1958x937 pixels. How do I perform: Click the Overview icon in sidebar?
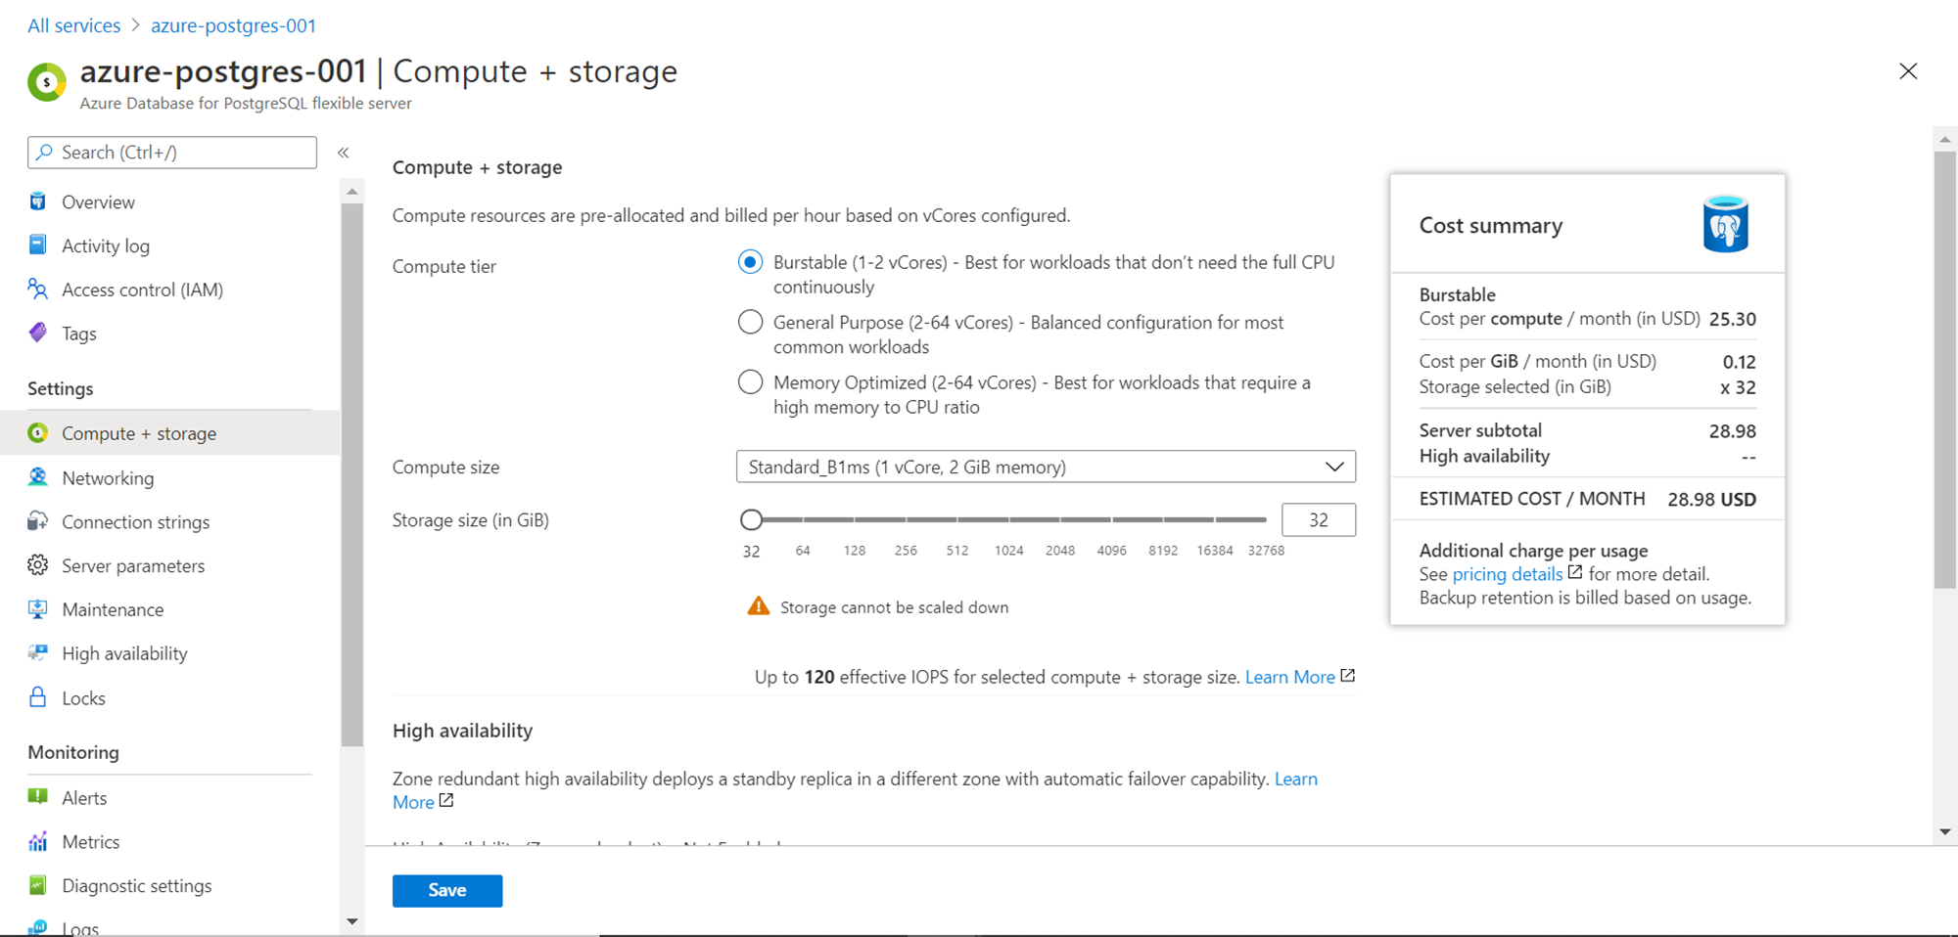pos(38,201)
